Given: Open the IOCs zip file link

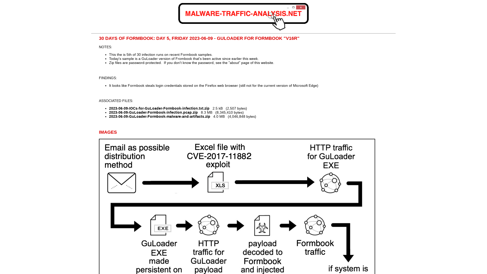Looking at the screenshot, I should [x=159, y=108].
